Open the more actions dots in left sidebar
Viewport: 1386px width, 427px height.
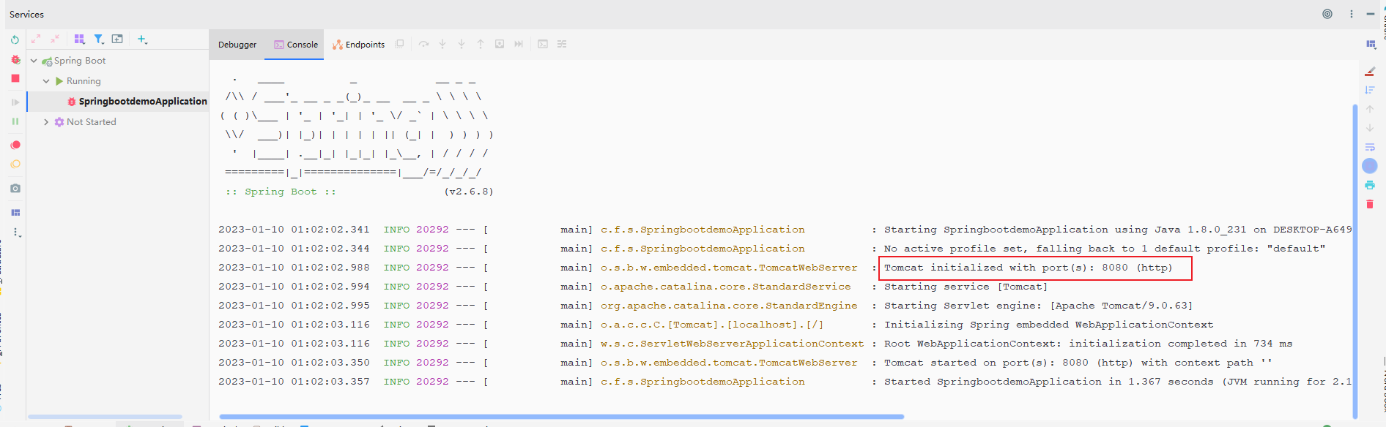click(16, 233)
